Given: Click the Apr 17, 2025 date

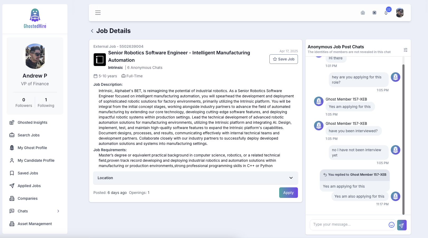Looking at the screenshot, I should tap(289, 51).
